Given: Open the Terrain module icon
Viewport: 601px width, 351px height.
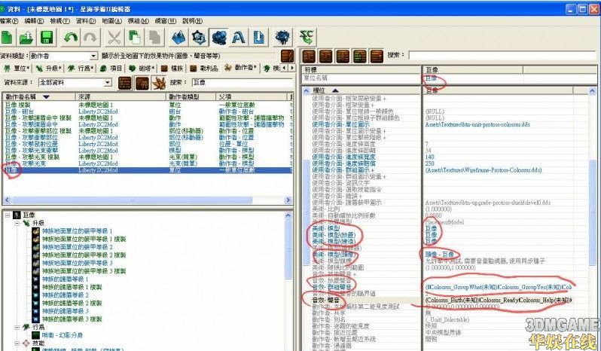Looking at the screenshot, I should coord(178,38).
